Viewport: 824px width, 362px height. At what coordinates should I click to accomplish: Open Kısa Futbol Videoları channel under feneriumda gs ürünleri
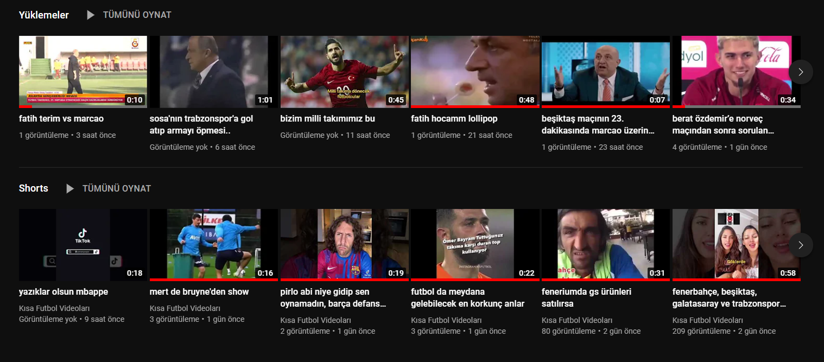pyautogui.click(x=577, y=320)
